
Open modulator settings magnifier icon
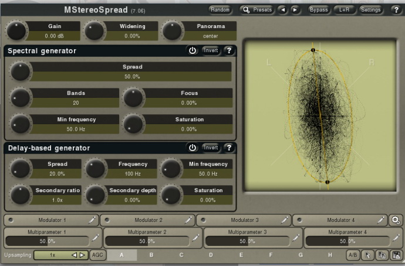[x=396, y=220]
